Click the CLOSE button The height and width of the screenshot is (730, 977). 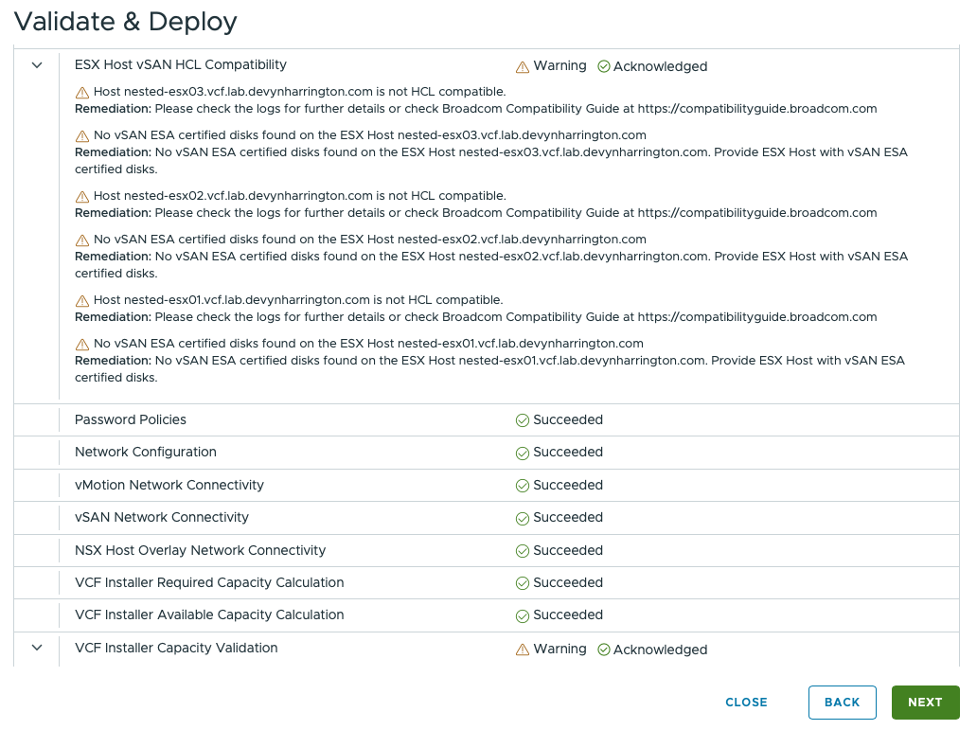point(746,703)
